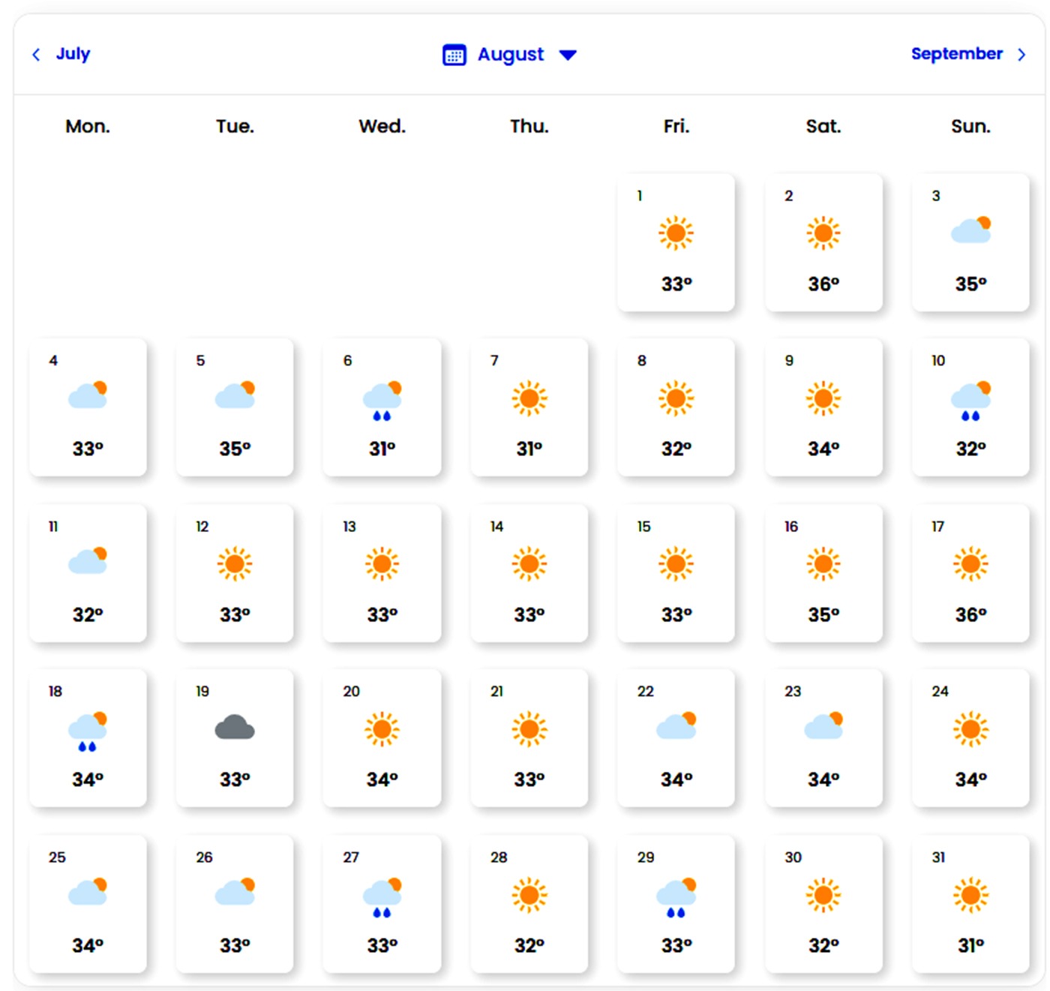Click the sun icon on August 31

click(x=970, y=894)
